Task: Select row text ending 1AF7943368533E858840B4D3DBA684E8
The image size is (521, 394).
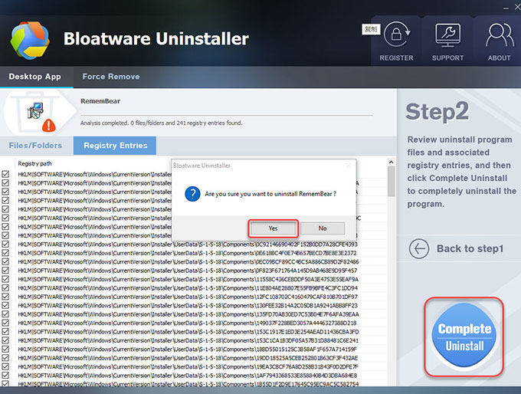Action: (x=188, y=376)
